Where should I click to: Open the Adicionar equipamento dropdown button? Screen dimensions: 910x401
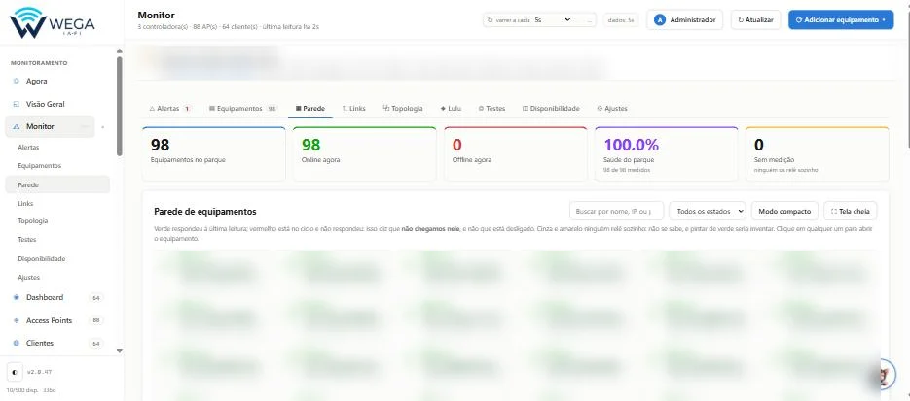(841, 19)
